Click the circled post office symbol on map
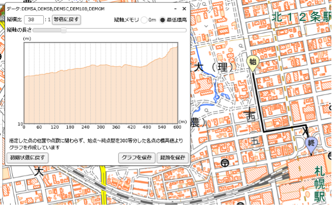Viewport: 332px width, 205px height. click(225, 163)
